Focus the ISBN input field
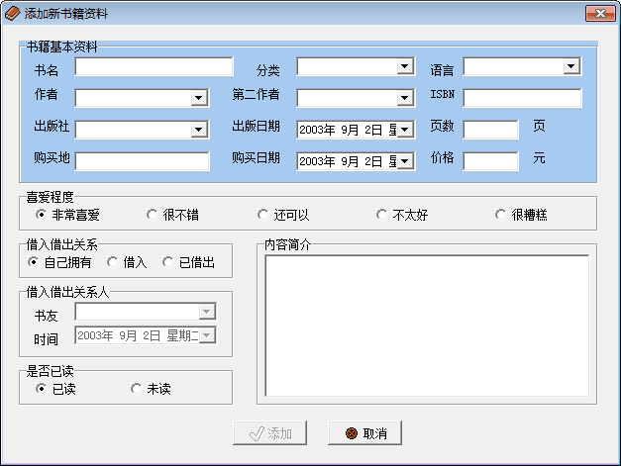Viewport: 621px width, 466px height. coord(522,98)
